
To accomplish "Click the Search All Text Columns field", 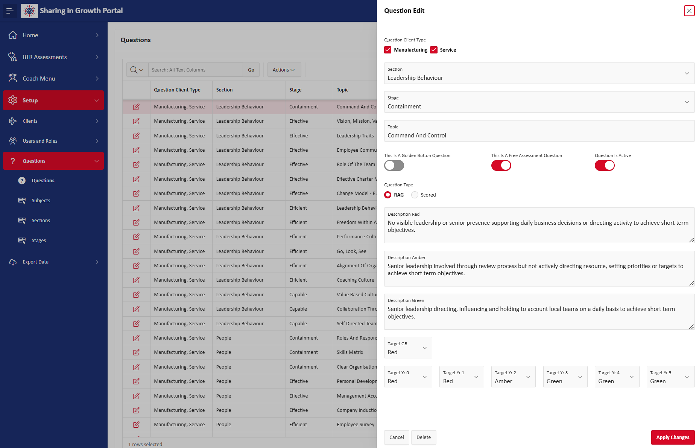I will tap(196, 70).
